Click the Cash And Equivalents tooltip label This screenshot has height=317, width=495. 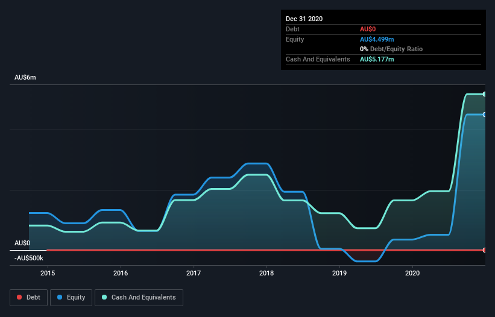tap(318, 59)
